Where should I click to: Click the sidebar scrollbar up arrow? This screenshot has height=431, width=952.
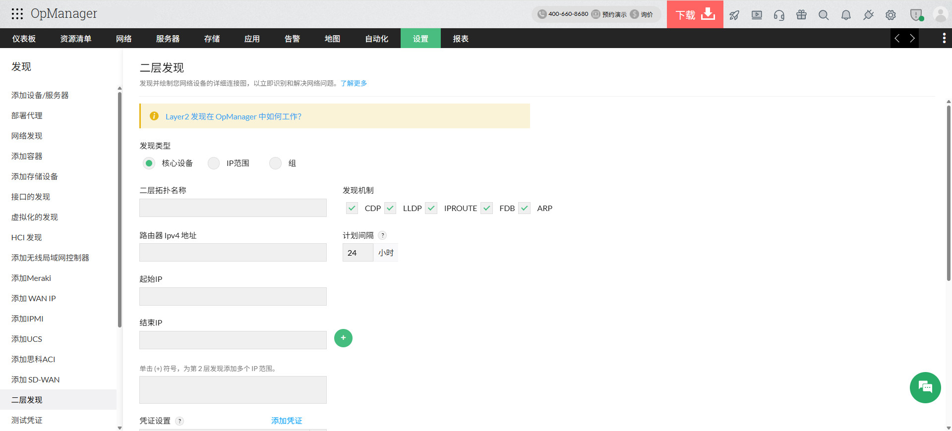click(x=119, y=88)
